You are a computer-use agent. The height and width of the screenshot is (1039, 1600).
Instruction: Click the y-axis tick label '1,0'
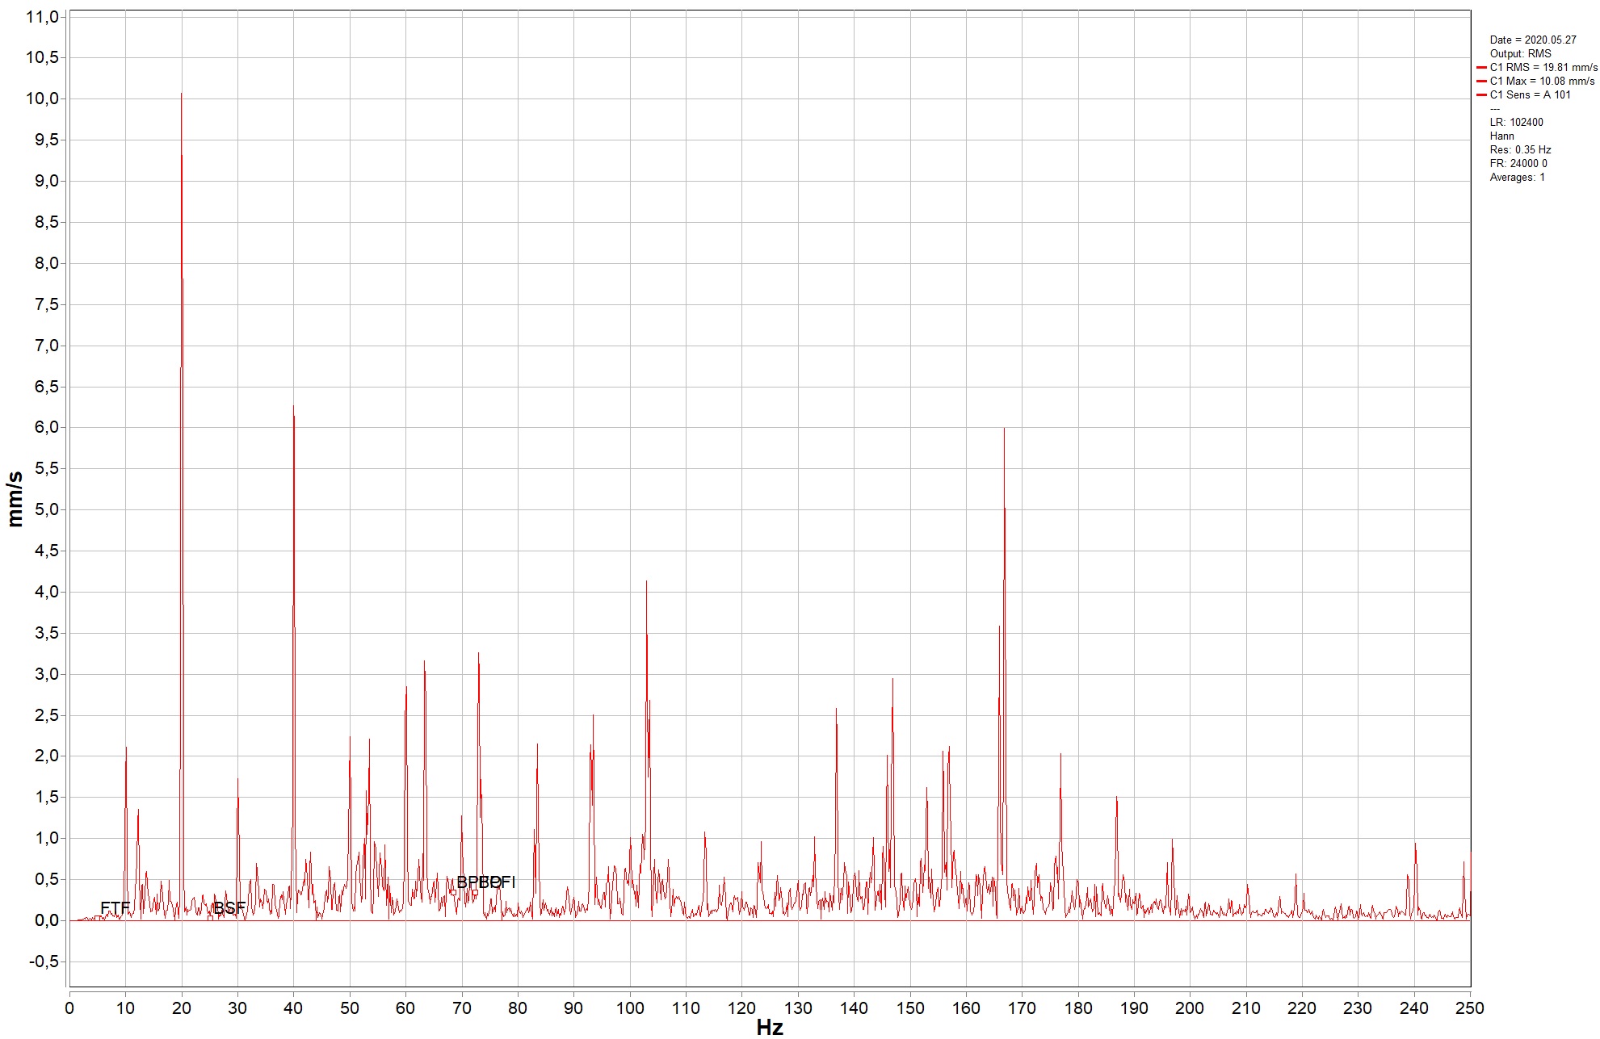coord(46,838)
